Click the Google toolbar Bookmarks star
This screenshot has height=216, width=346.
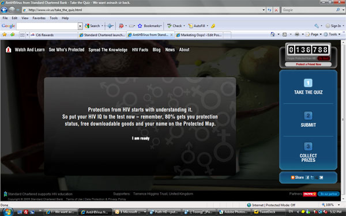click(x=140, y=26)
